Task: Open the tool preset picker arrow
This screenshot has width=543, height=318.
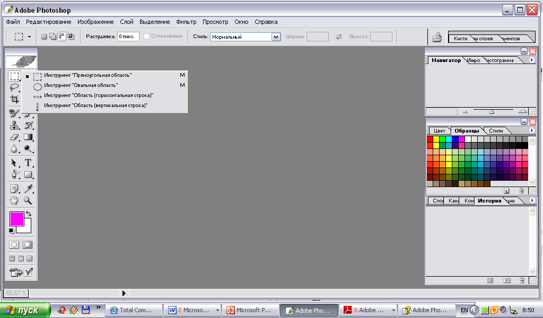Action: 30,37
